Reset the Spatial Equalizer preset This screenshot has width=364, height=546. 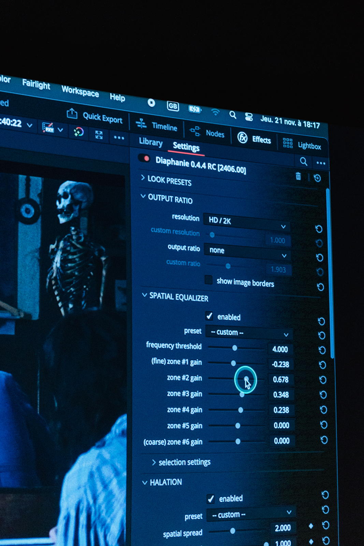pos(322,335)
